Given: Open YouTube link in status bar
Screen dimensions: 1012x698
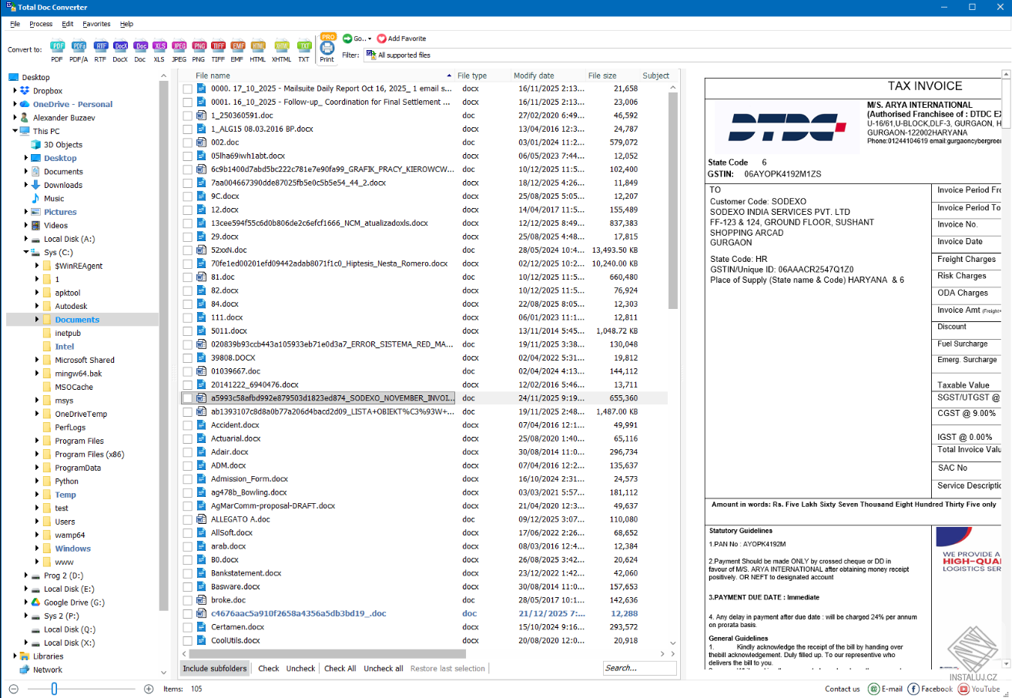Looking at the screenshot, I should click(980, 689).
